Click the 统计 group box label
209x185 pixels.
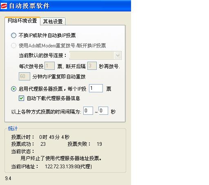point(13,129)
